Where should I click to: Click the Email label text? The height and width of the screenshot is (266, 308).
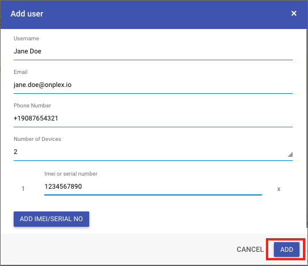click(x=20, y=72)
